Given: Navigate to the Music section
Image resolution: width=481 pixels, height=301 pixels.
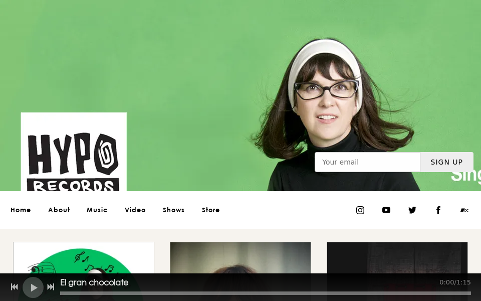Looking at the screenshot, I should [97, 210].
